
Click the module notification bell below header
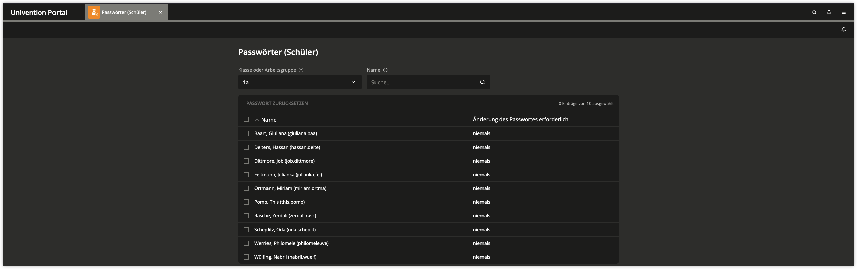[x=844, y=30]
